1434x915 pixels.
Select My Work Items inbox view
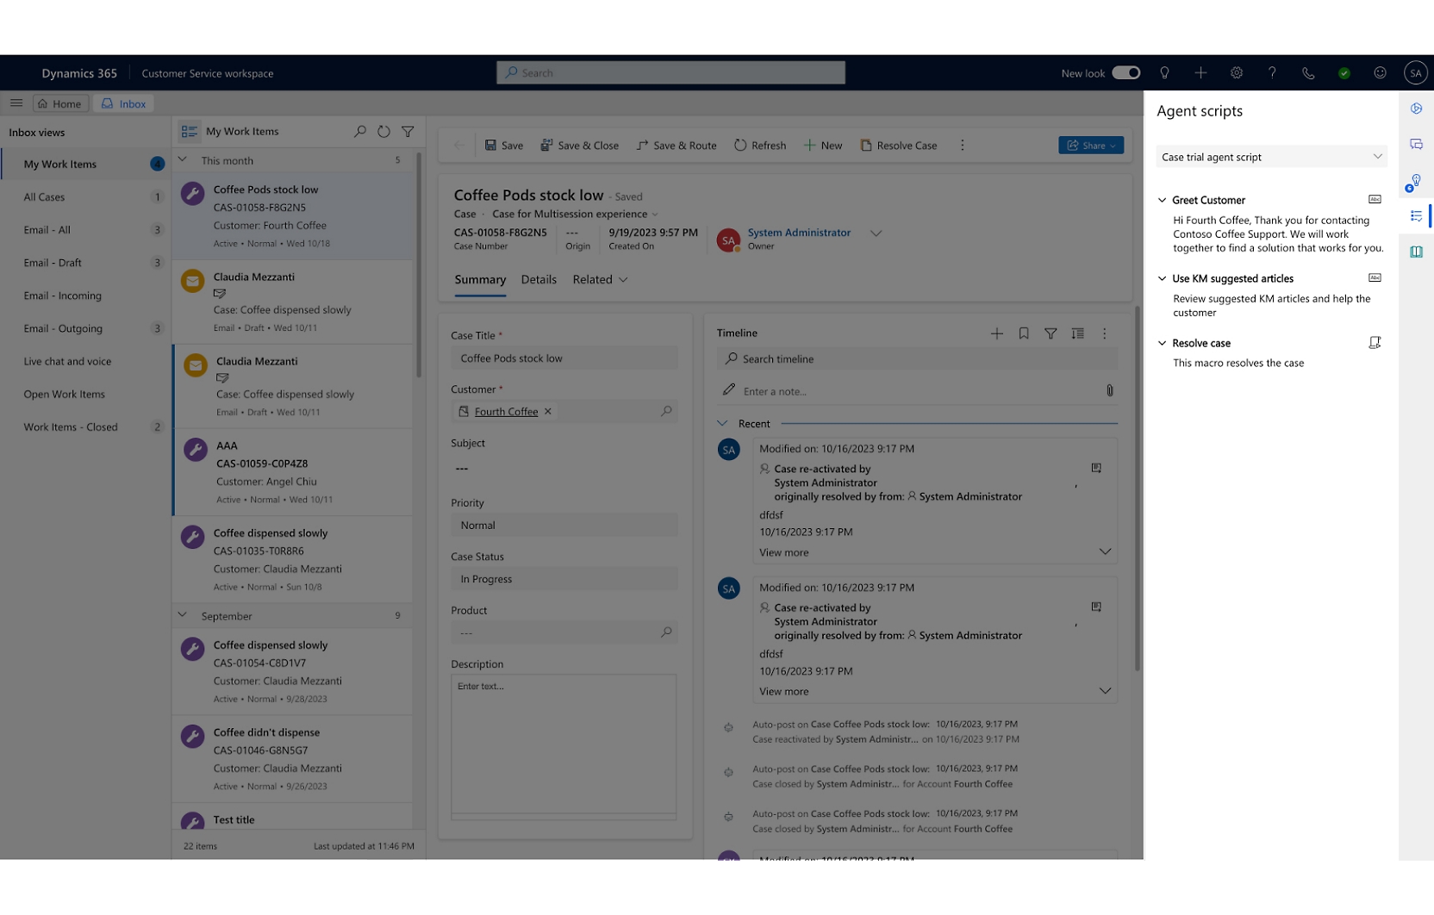[84, 164]
